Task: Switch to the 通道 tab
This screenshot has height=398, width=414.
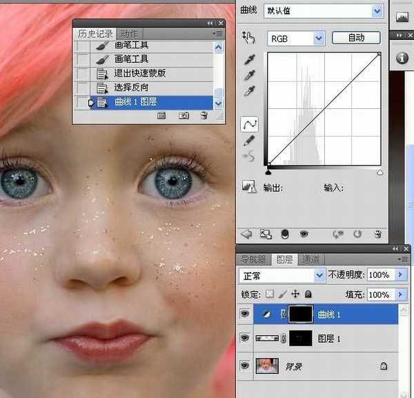Action: point(310,259)
